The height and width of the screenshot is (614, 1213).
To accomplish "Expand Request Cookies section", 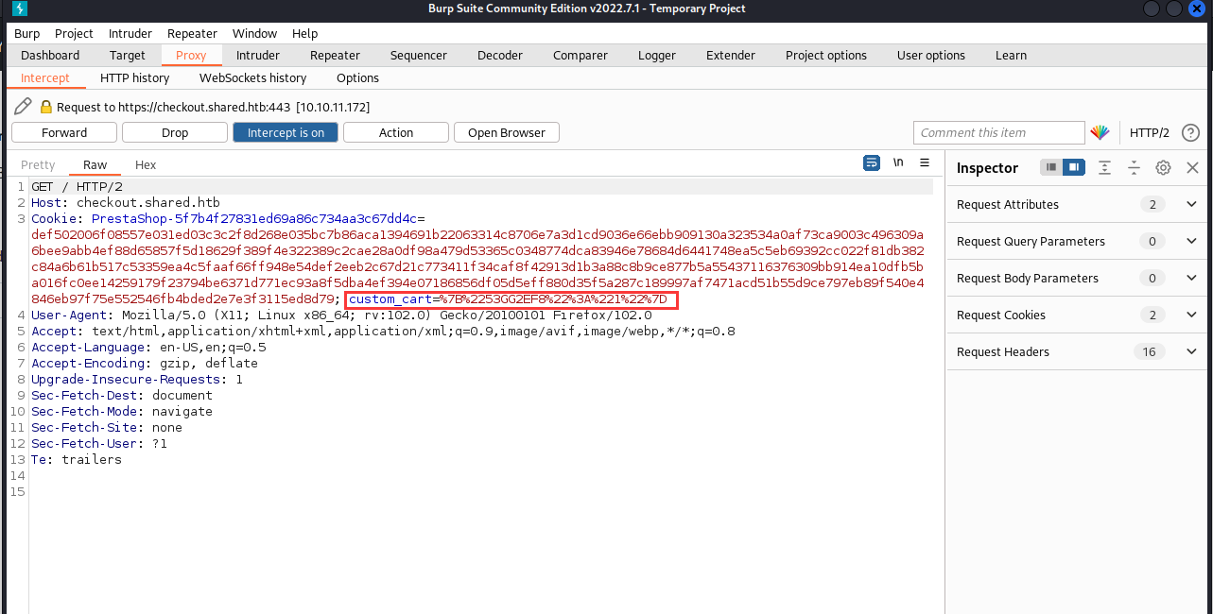I will pyautogui.click(x=1079, y=315).
